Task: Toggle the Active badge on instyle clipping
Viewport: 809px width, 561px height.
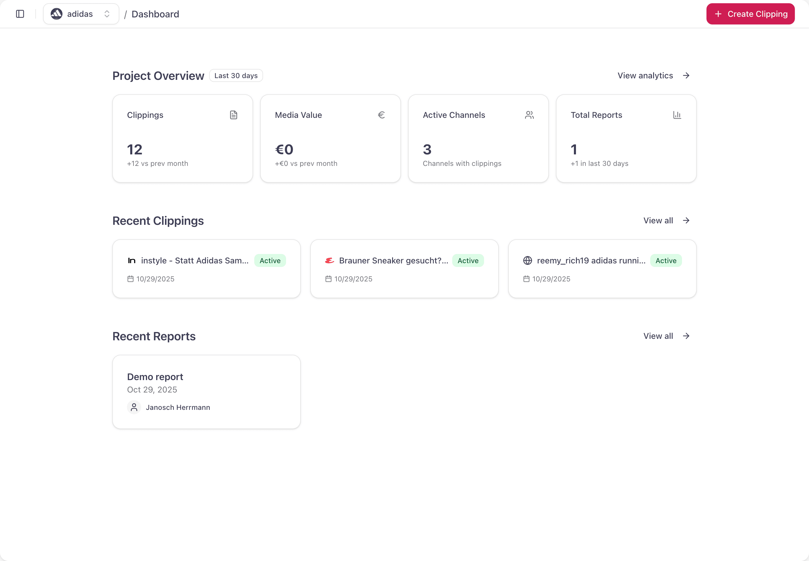Action: (270, 260)
